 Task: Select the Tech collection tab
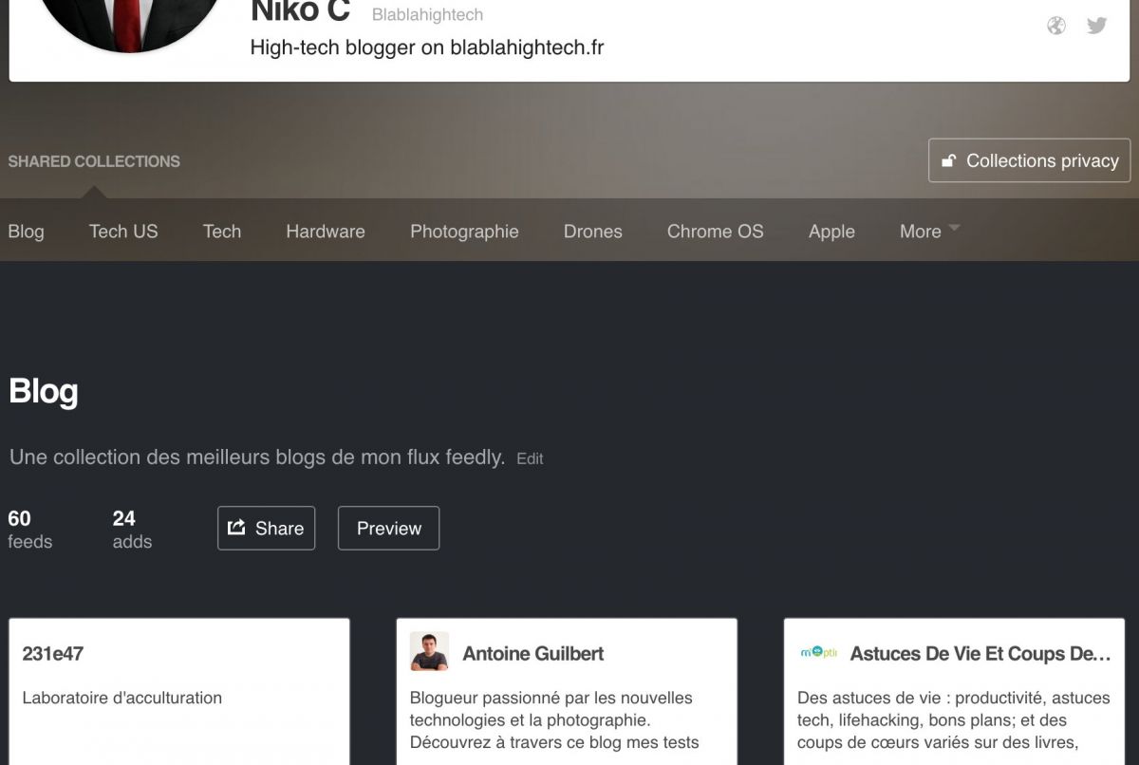point(222,232)
